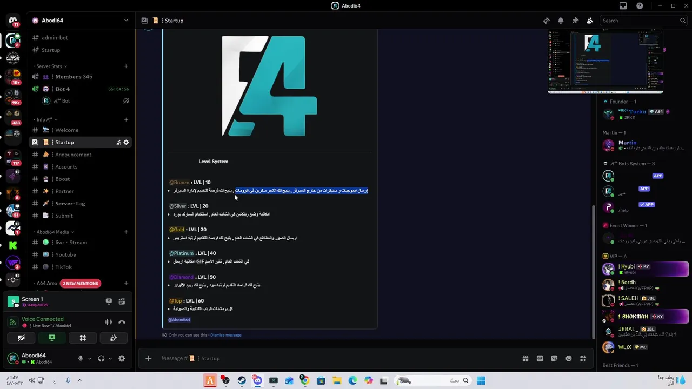
Task: Toggle the member list icon
Action: [x=589, y=21]
